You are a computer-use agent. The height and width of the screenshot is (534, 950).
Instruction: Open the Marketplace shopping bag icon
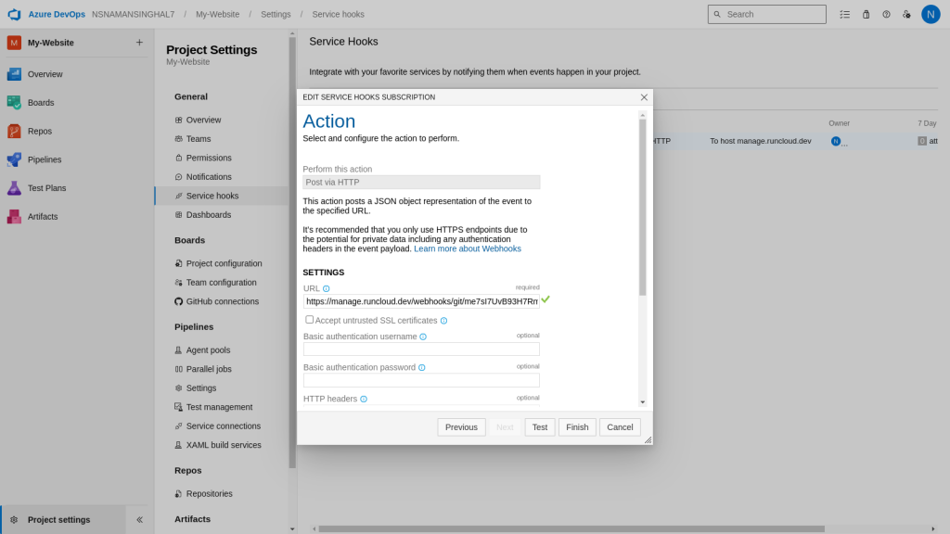pyautogui.click(x=866, y=14)
